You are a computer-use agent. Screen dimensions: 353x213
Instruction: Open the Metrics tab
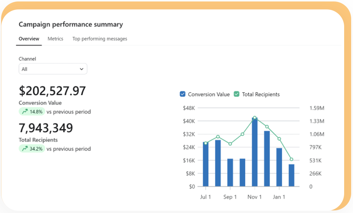click(55, 39)
